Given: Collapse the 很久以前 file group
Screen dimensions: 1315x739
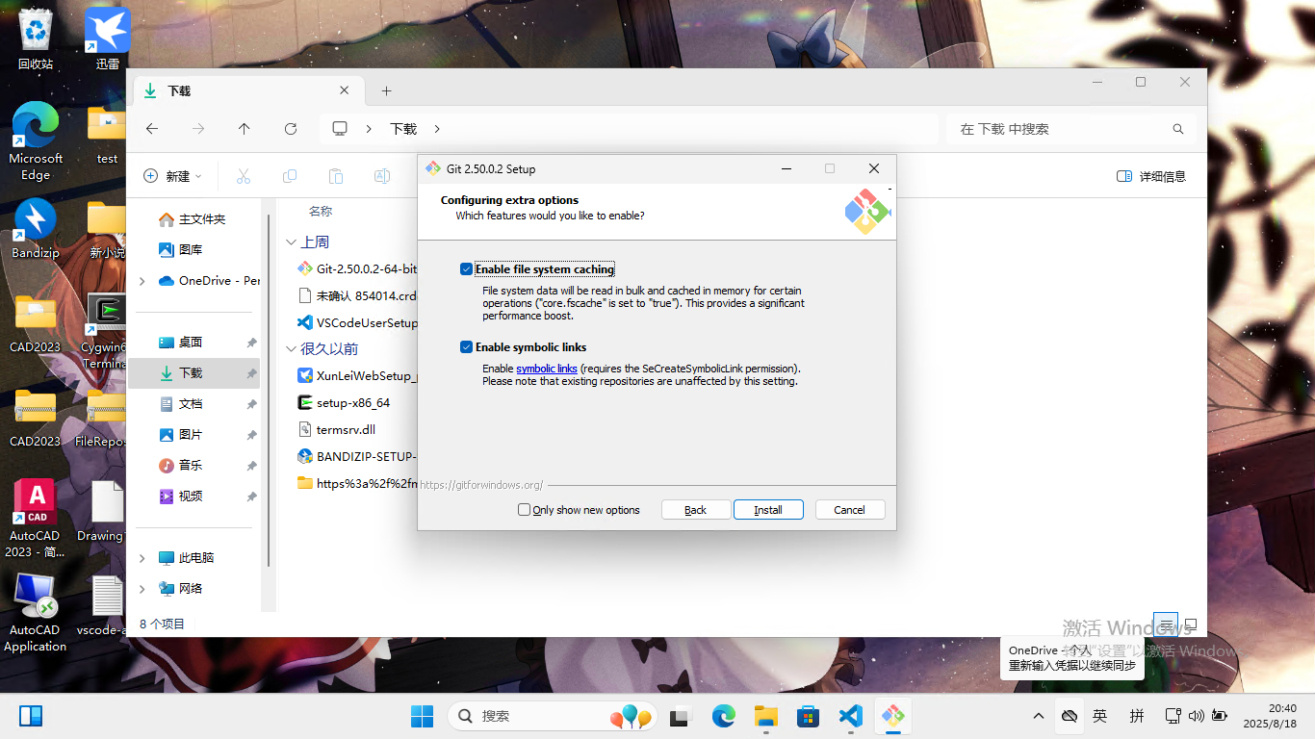Looking at the screenshot, I should [291, 349].
